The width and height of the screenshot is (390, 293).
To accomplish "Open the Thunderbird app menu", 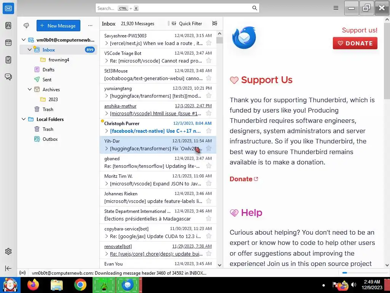I will 336,8.
